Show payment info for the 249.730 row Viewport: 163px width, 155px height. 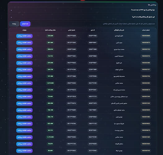coord(24,70)
